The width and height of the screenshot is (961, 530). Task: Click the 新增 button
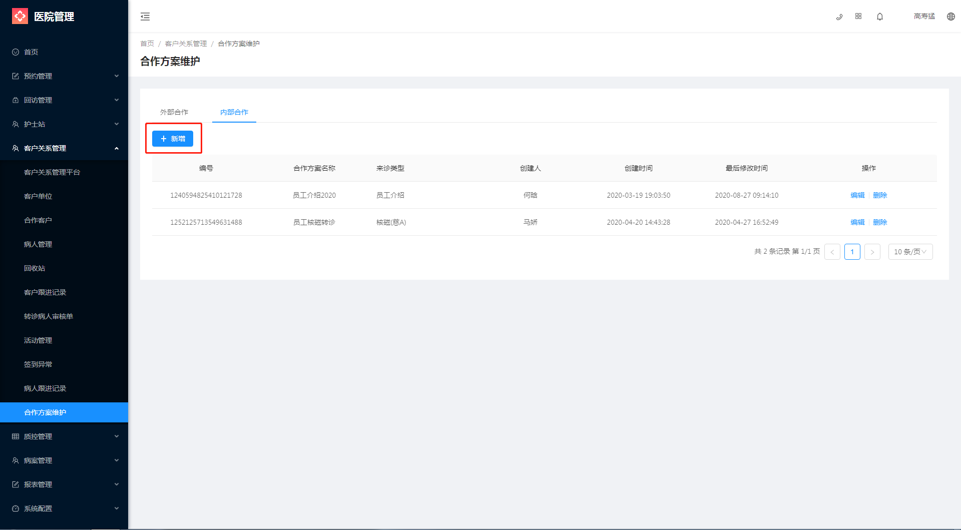point(173,139)
